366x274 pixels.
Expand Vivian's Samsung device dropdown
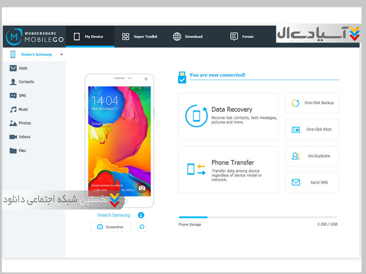pos(61,54)
